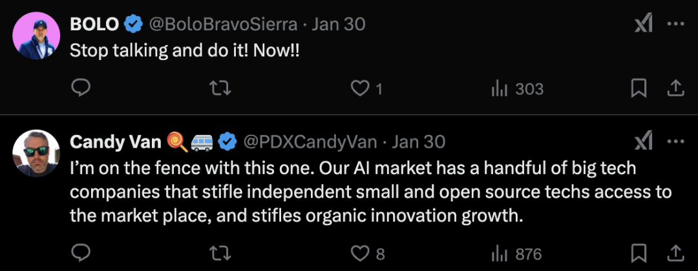The image size is (698, 271).
Task: Like Candy Van's post
Action: 359,253
